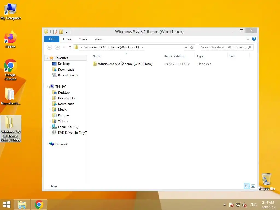Image resolution: width=280 pixels, height=210 pixels.
Task: Expand the ribbon with chevron arrow
Action: point(248,39)
